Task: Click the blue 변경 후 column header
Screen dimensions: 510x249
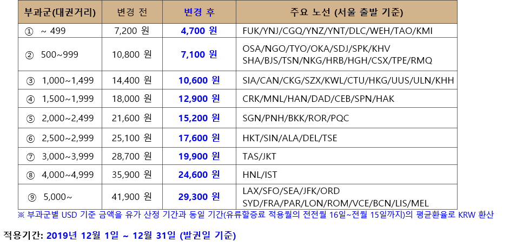Action: [199, 12]
